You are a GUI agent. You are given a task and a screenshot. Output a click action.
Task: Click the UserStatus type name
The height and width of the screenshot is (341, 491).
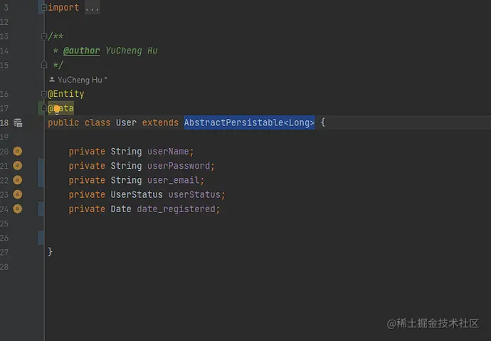[137, 195]
